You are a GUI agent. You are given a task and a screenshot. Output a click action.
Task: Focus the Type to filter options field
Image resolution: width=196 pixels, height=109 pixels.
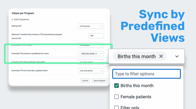[x=146, y=74]
